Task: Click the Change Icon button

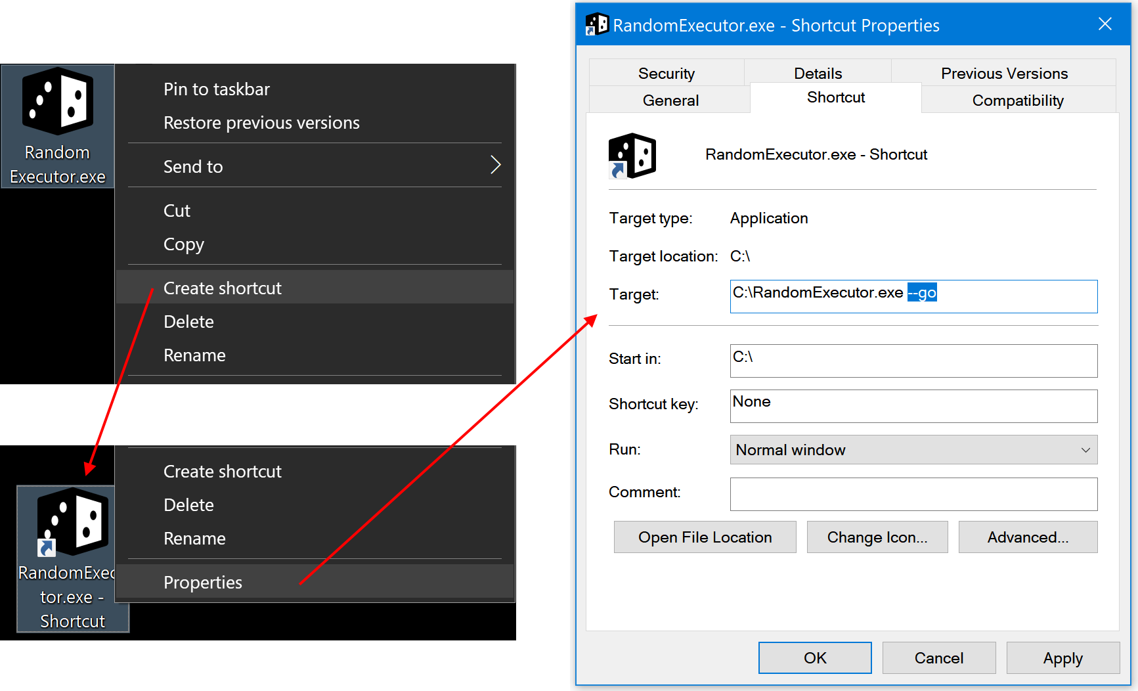Action: tap(877, 537)
